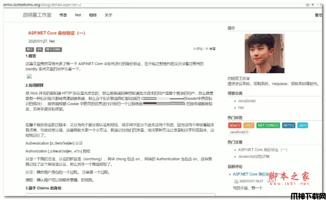Open the Net navigation menu item

point(78,15)
